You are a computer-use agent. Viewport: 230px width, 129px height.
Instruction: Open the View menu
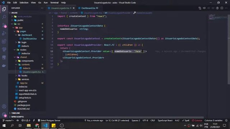tap(33, 3)
